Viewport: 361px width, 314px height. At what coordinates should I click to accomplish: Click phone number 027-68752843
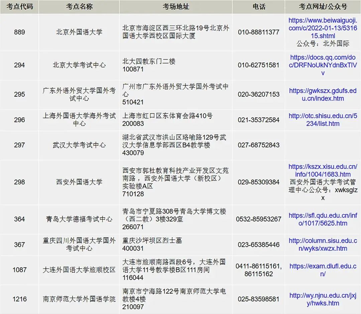[258, 145]
